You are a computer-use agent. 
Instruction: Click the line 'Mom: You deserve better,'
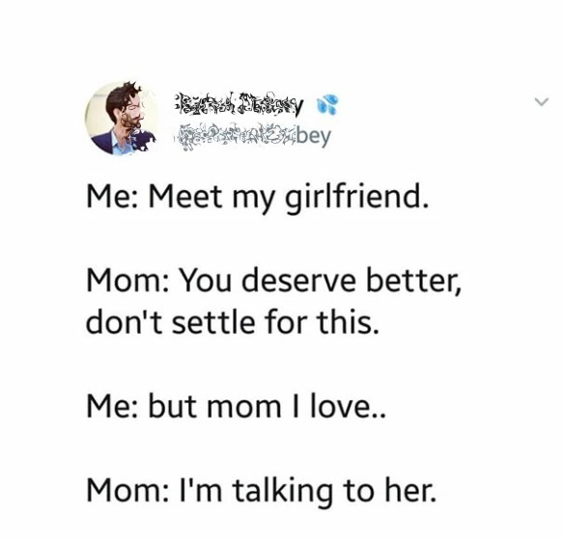[x=273, y=281]
